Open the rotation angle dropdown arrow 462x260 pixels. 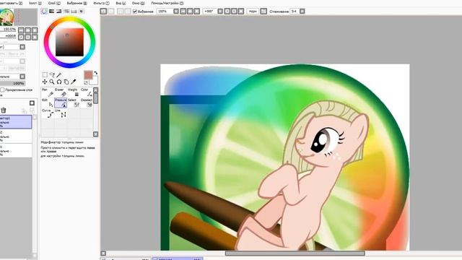[x=220, y=12]
